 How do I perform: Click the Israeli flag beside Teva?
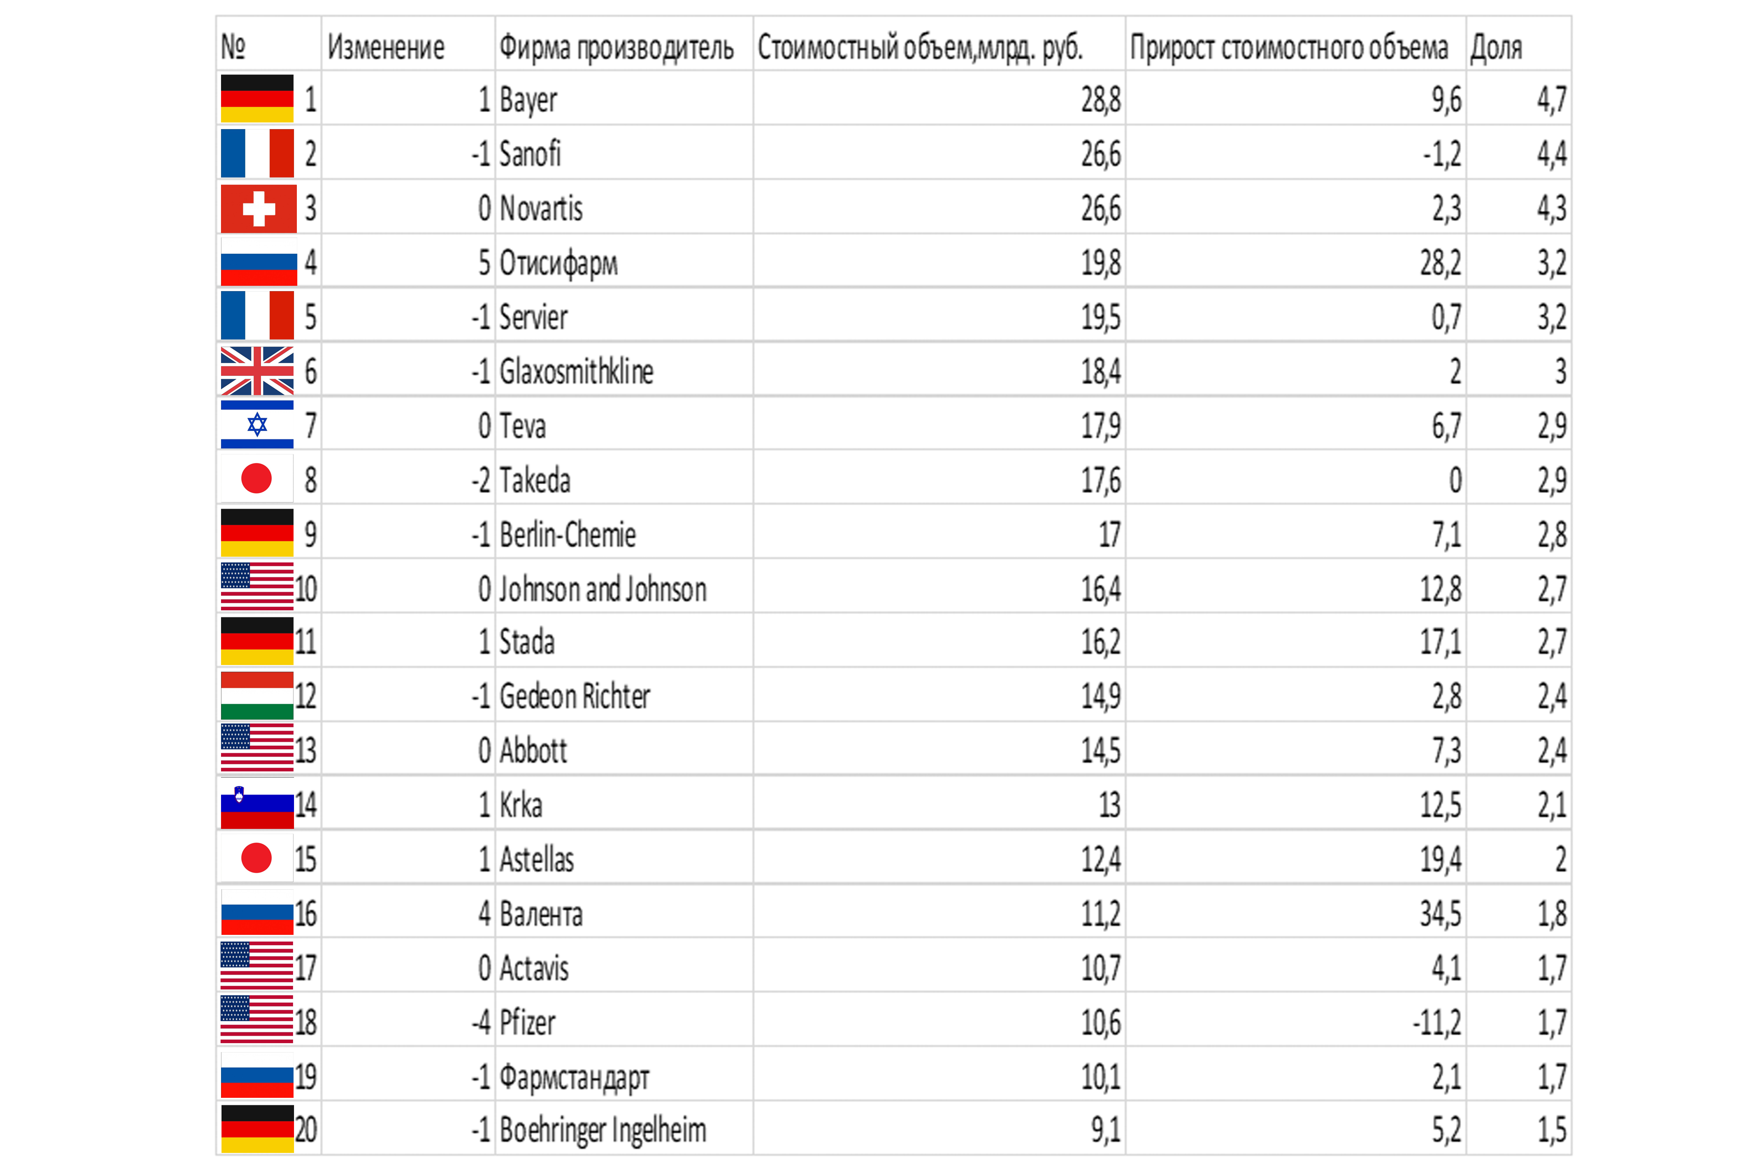click(257, 425)
